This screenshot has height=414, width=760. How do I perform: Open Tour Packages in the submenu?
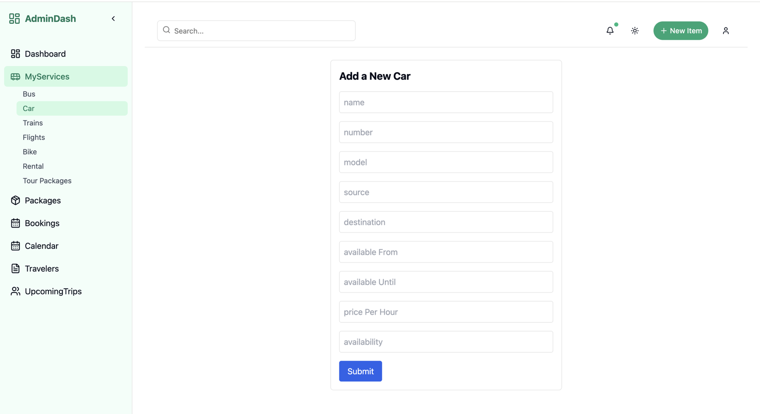[x=47, y=181]
